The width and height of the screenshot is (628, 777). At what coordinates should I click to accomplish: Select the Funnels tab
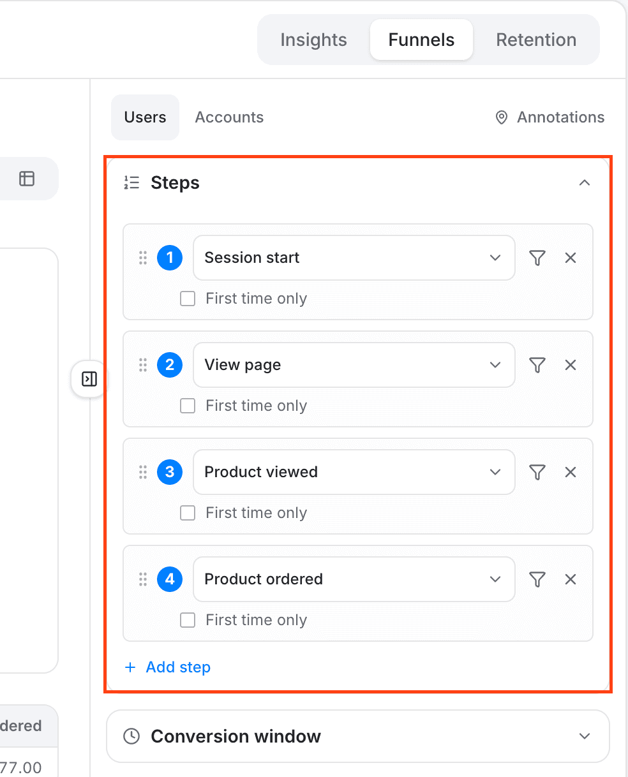tap(421, 40)
